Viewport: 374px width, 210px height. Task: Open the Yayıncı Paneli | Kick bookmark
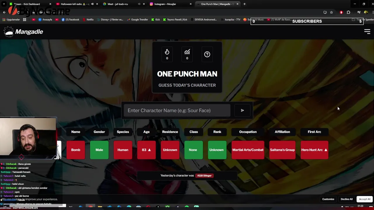click(175, 20)
